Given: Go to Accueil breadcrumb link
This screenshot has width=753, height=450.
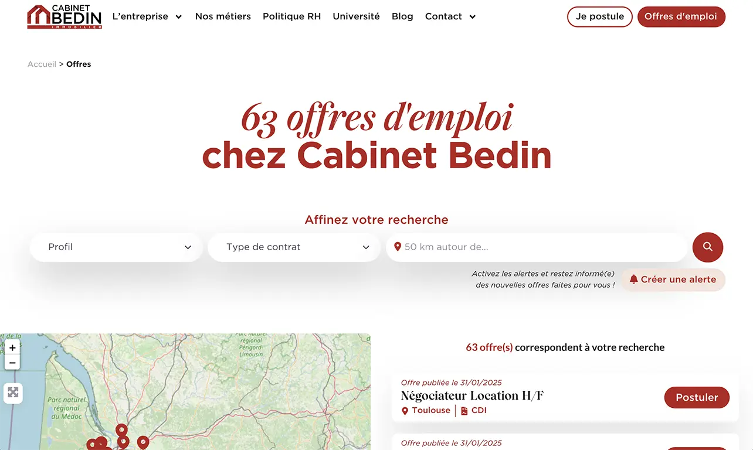Looking at the screenshot, I should 42,64.
